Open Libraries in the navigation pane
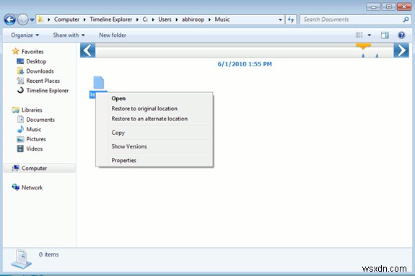 pos(32,110)
